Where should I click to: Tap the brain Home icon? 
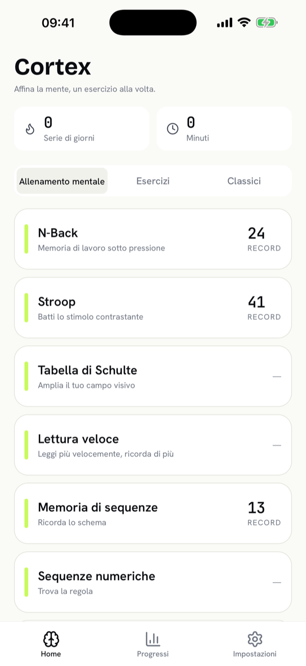click(51, 639)
